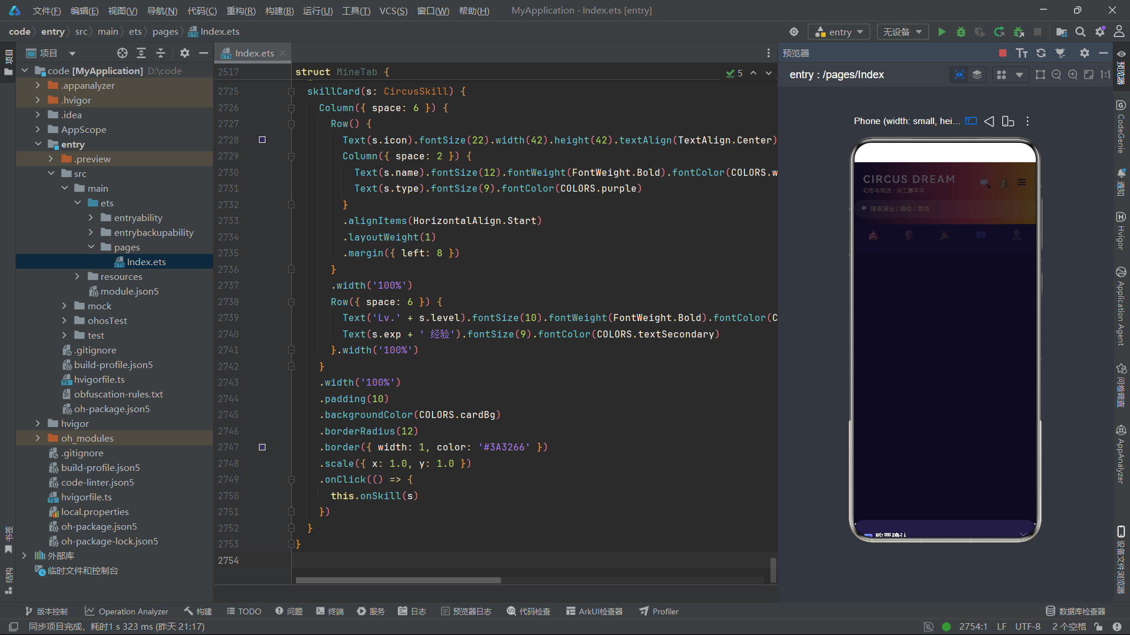Toggle layers view in previewer toolbar
The width and height of the screenshot is (1130, 635).
[x=977, y=75]
